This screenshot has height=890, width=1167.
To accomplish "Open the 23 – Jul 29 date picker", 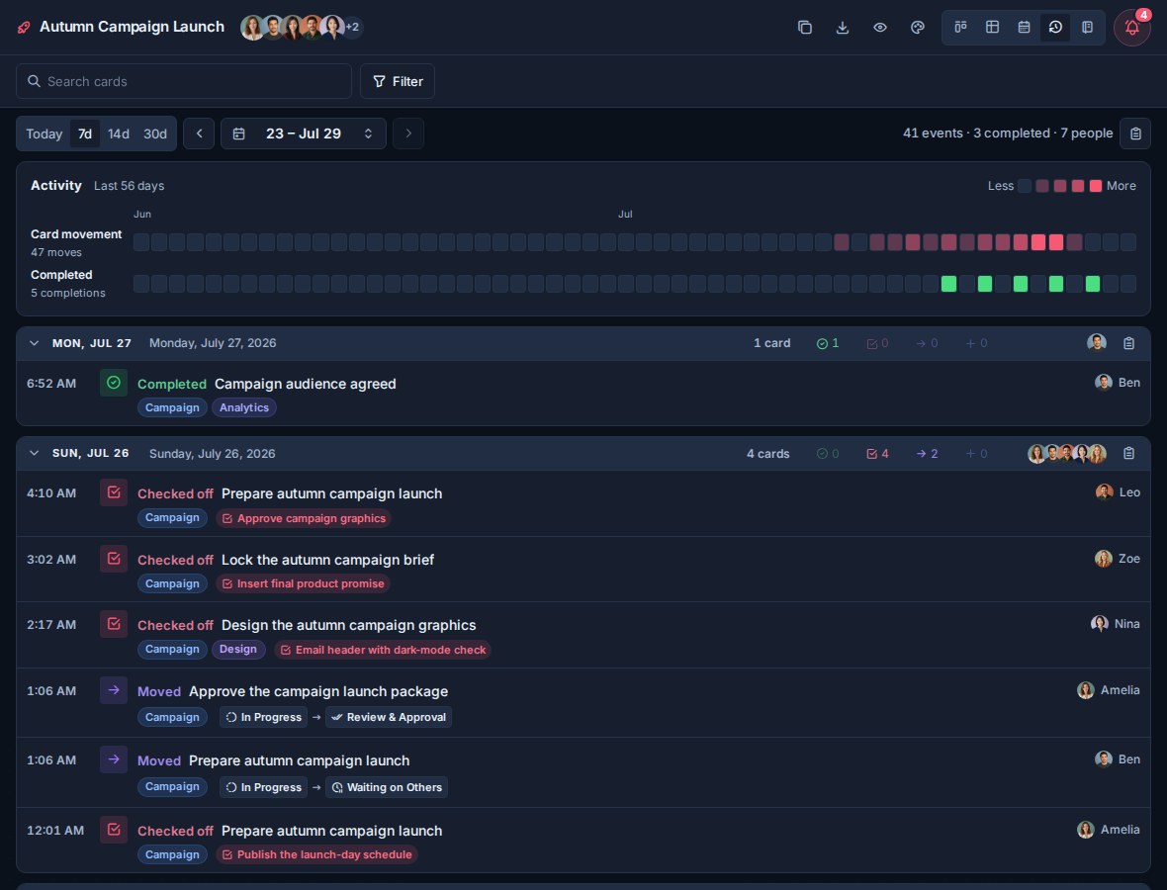I will pyautogui.click(x=303, y=133).
